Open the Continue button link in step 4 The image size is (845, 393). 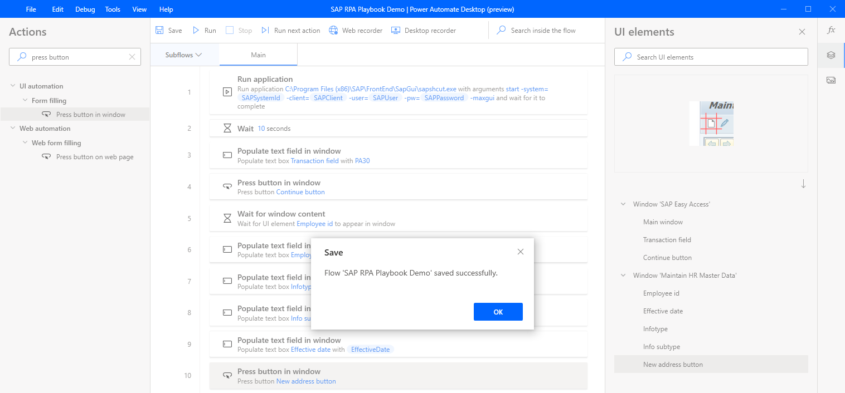coord(300,191)
